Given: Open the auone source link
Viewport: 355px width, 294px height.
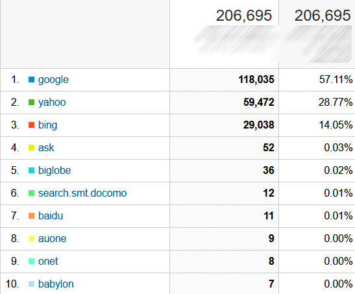Looking at the screenshot, I should (x=52, y=239).
